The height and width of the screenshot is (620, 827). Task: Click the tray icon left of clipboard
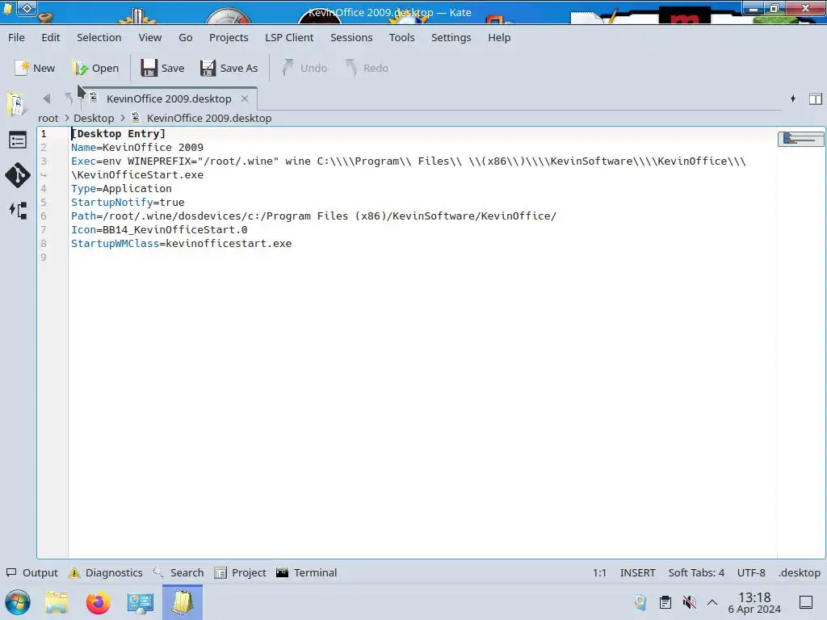640,602
